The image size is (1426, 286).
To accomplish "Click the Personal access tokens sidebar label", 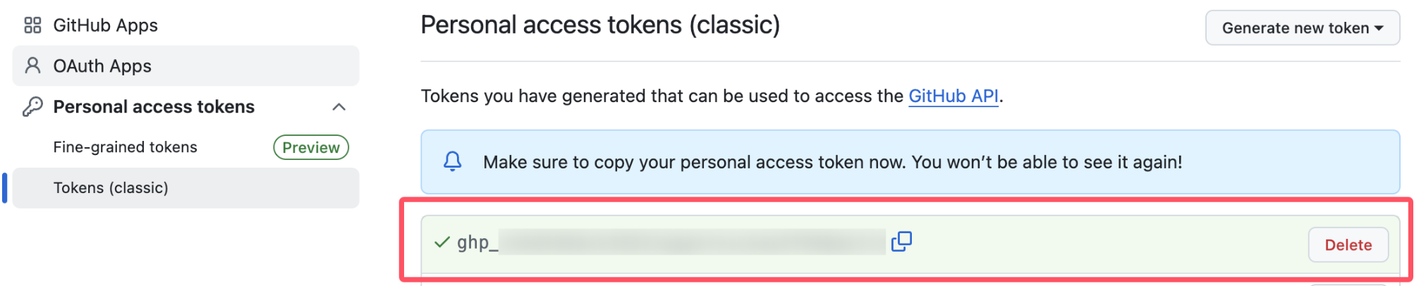I will tap(154, 107).
